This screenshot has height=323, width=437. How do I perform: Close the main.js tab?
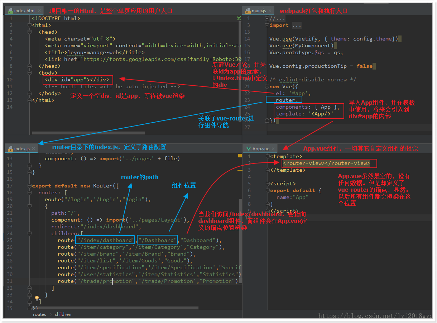pos(270,11)
